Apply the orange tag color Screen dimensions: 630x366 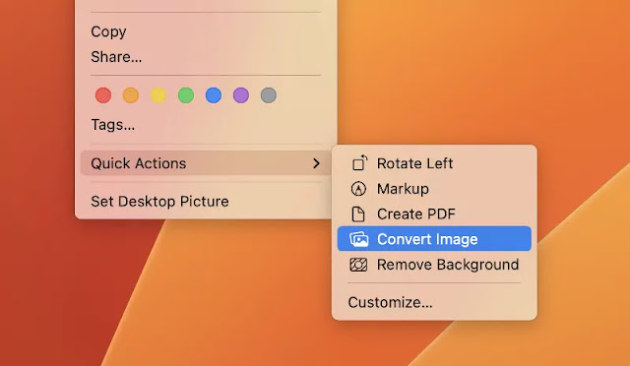(131, 95)
